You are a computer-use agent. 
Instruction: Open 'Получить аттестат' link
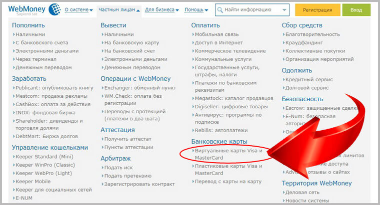(x=127, y=139)
